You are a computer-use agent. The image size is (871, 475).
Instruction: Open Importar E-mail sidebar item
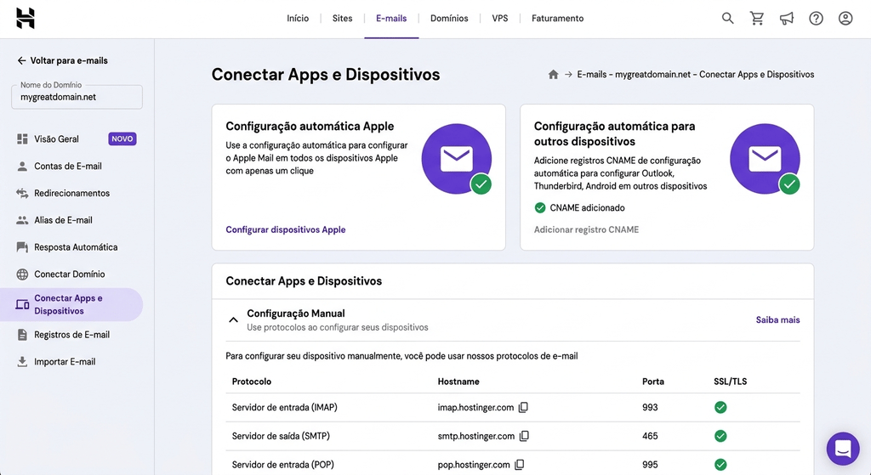click(65, 362)
